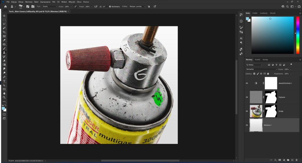Open the Warstwa menu
The width and height of the screenshot is (302, 163).
[29, 2]
